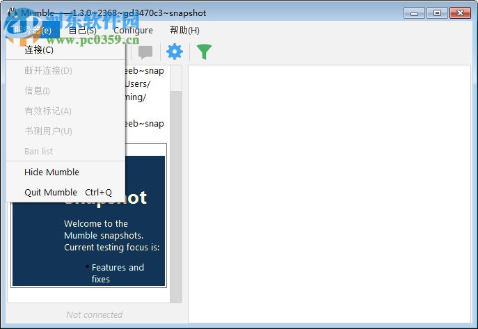
Task: Select 连接(C) connect menu entry
Action: point(65,49)
